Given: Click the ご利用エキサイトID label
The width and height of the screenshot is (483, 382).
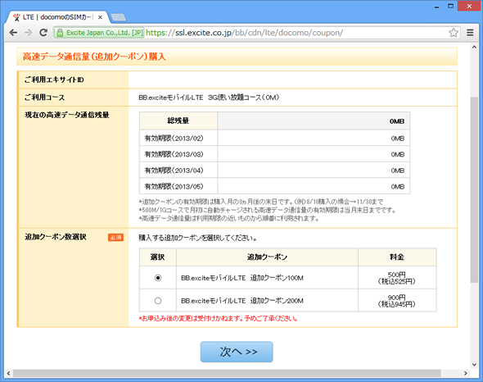Looking at the screenshot, I should point(54,80).
